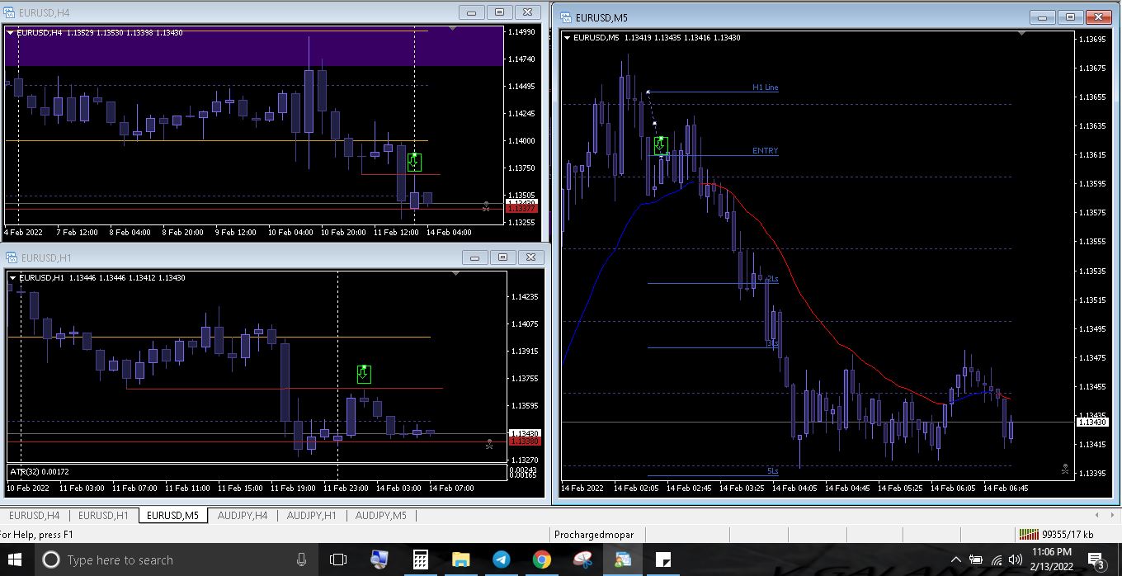
Task: Select the EURUSD,M5 chart tab
Action: click(x=172, y=516)
